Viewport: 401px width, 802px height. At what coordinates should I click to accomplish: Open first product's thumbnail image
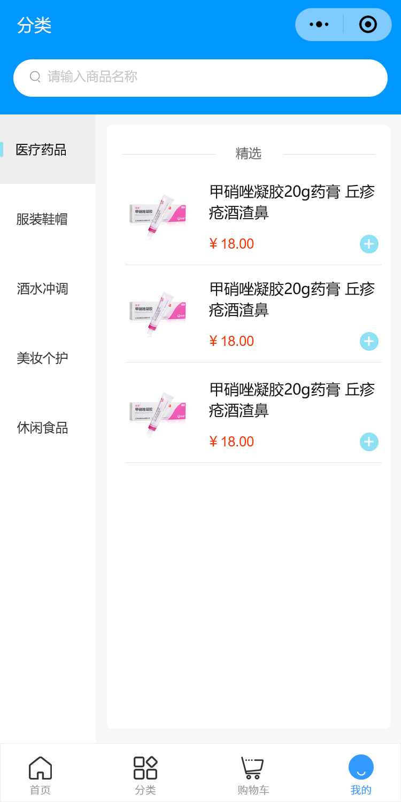pos(158,217)
